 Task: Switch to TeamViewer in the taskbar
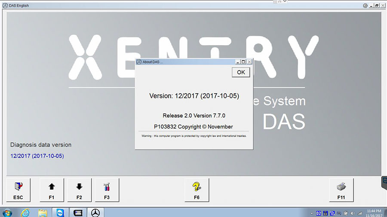[60, 213]
